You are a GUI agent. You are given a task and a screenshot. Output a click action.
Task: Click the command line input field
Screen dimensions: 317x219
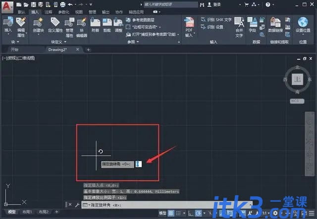[x=167, y=205]
